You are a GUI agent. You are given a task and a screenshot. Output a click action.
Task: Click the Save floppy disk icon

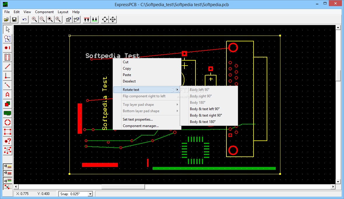click(14, 20)
